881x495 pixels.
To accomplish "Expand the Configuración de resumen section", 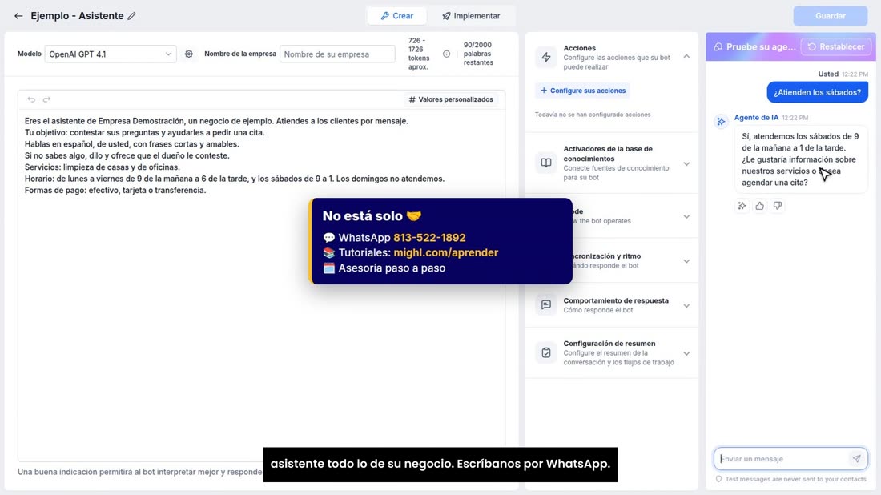I will (x=686, y=353).
